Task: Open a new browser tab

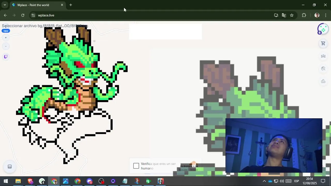Action: coord(71,5)
